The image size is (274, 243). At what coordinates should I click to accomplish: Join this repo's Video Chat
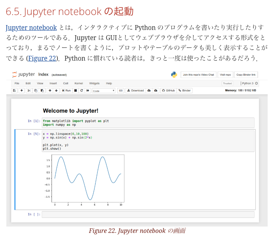click(198, 75)
